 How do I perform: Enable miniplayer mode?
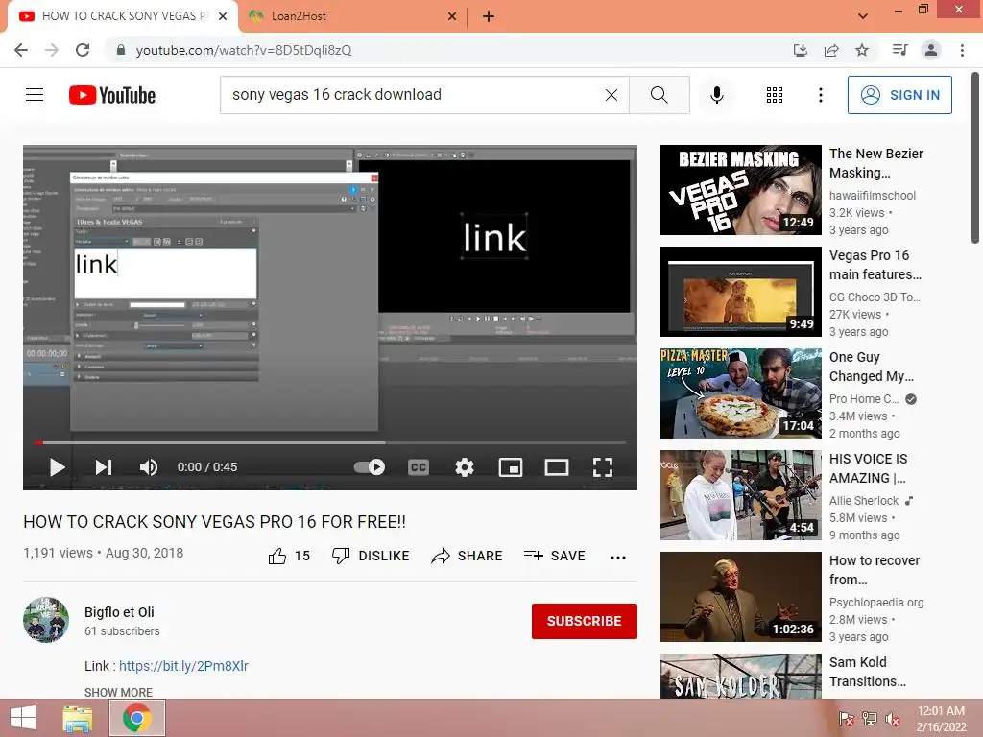click(x=511, y=467)
